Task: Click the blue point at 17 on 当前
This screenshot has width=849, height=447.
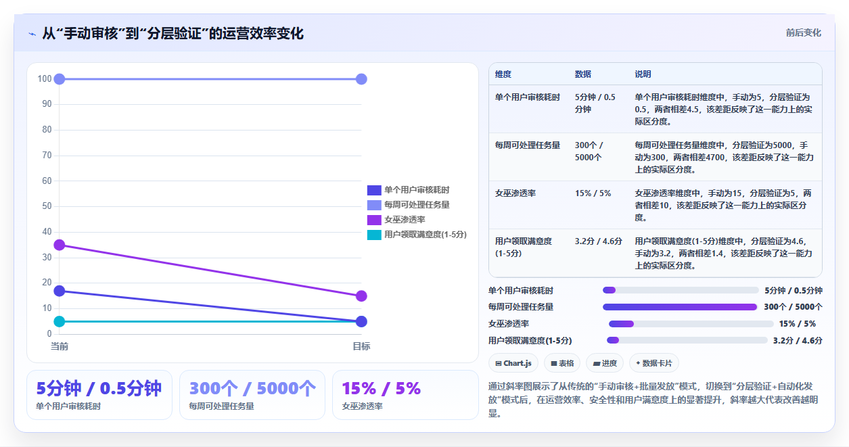Action: pos(60,291)
